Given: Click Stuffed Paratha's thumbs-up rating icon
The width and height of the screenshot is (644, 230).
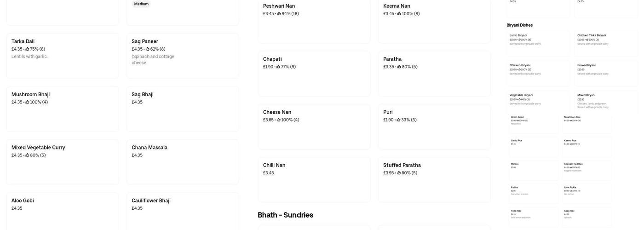Looking at the screenshot, I should pos(399,173).
